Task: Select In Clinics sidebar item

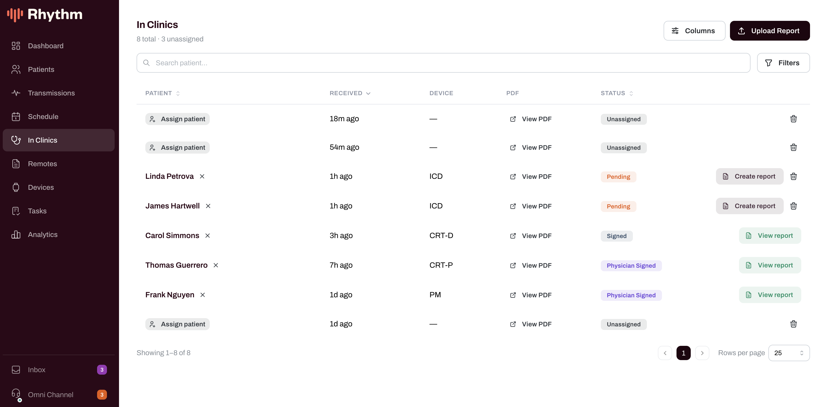Action: pos(59,140)
